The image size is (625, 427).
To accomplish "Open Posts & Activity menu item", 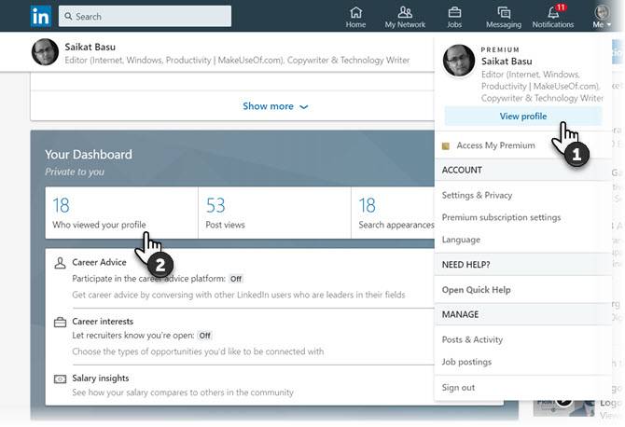I will click(472, 339).
